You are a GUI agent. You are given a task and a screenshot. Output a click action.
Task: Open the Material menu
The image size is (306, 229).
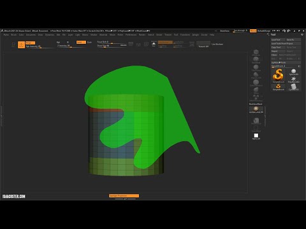pos(103,34)
